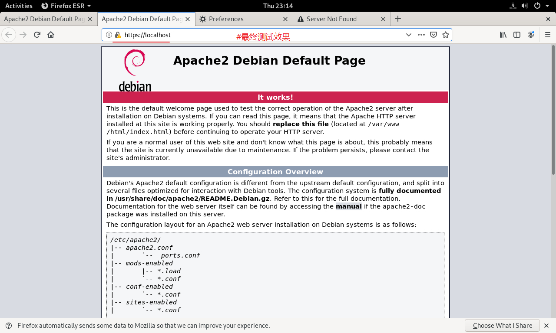556x333 pixels.
Task: Show URL history dropdown in address bar
Action: point(409,35)
